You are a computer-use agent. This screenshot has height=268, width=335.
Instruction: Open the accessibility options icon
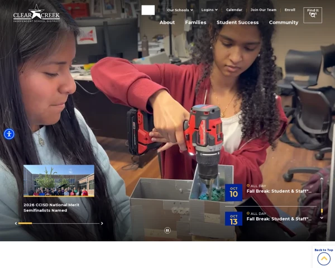point(9,134)
